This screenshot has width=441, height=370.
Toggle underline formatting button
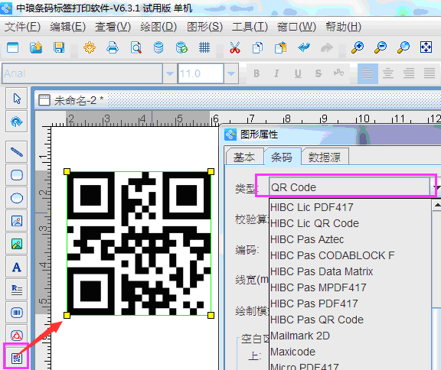pyautogui.click(x=298, y=73)
